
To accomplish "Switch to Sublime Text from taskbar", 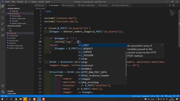I will tap(30, 99).
